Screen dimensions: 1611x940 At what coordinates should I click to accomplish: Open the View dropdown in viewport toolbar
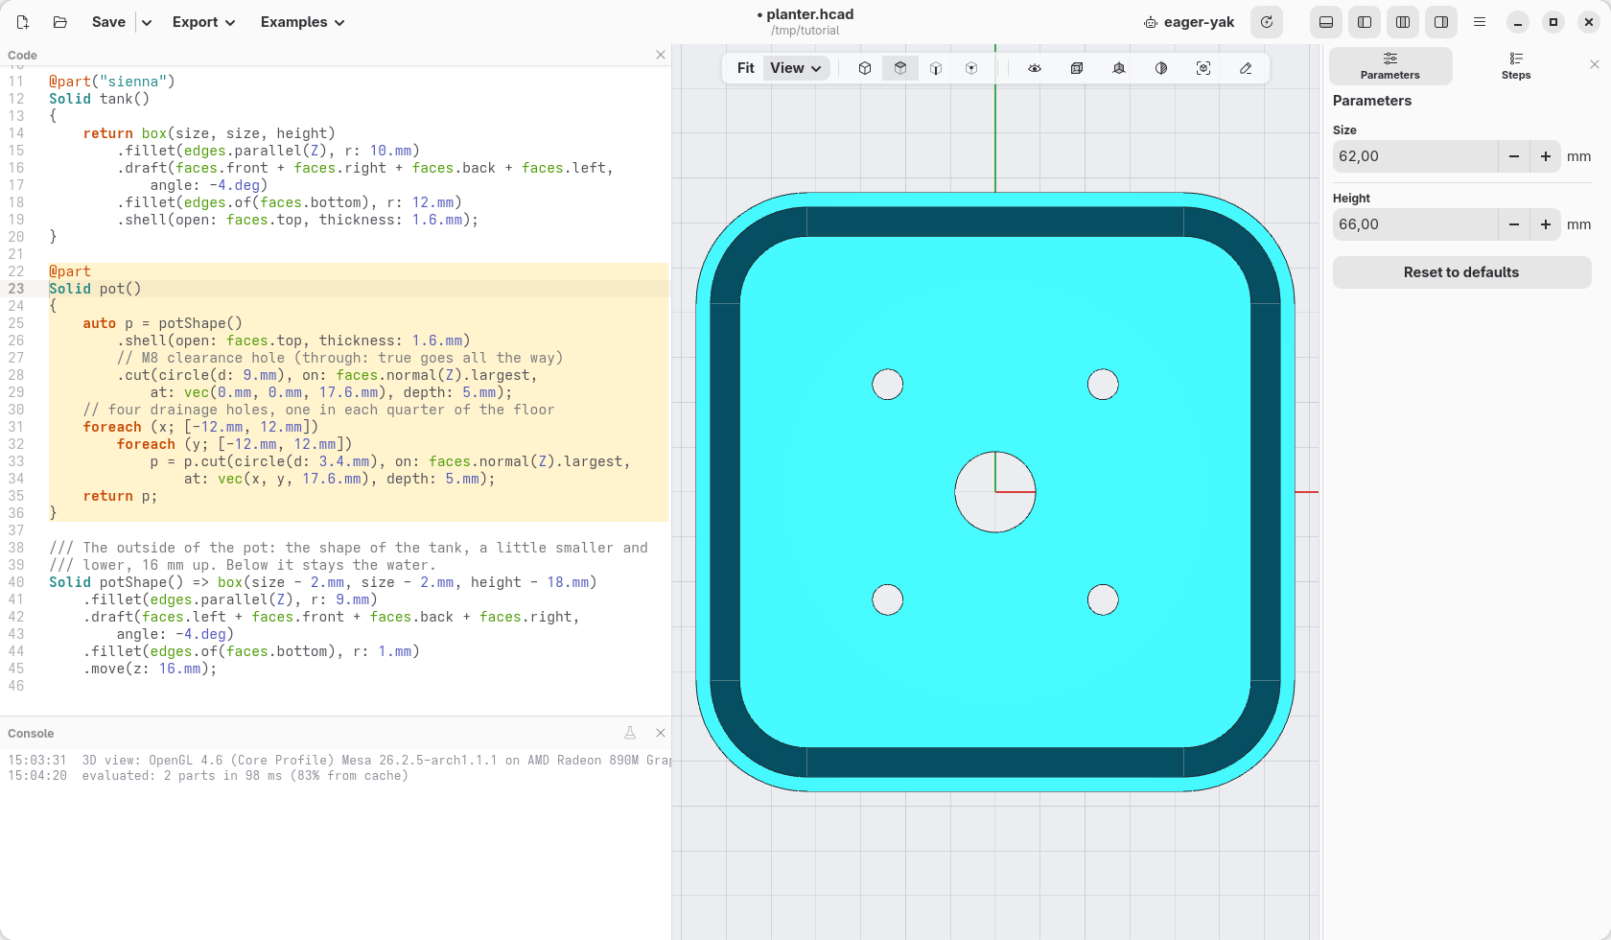point(796,68)
